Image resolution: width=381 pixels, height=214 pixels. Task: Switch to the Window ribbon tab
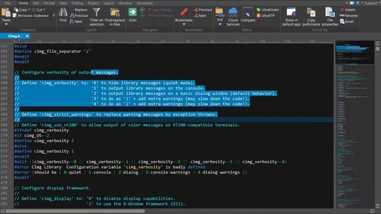pos(125,3)
